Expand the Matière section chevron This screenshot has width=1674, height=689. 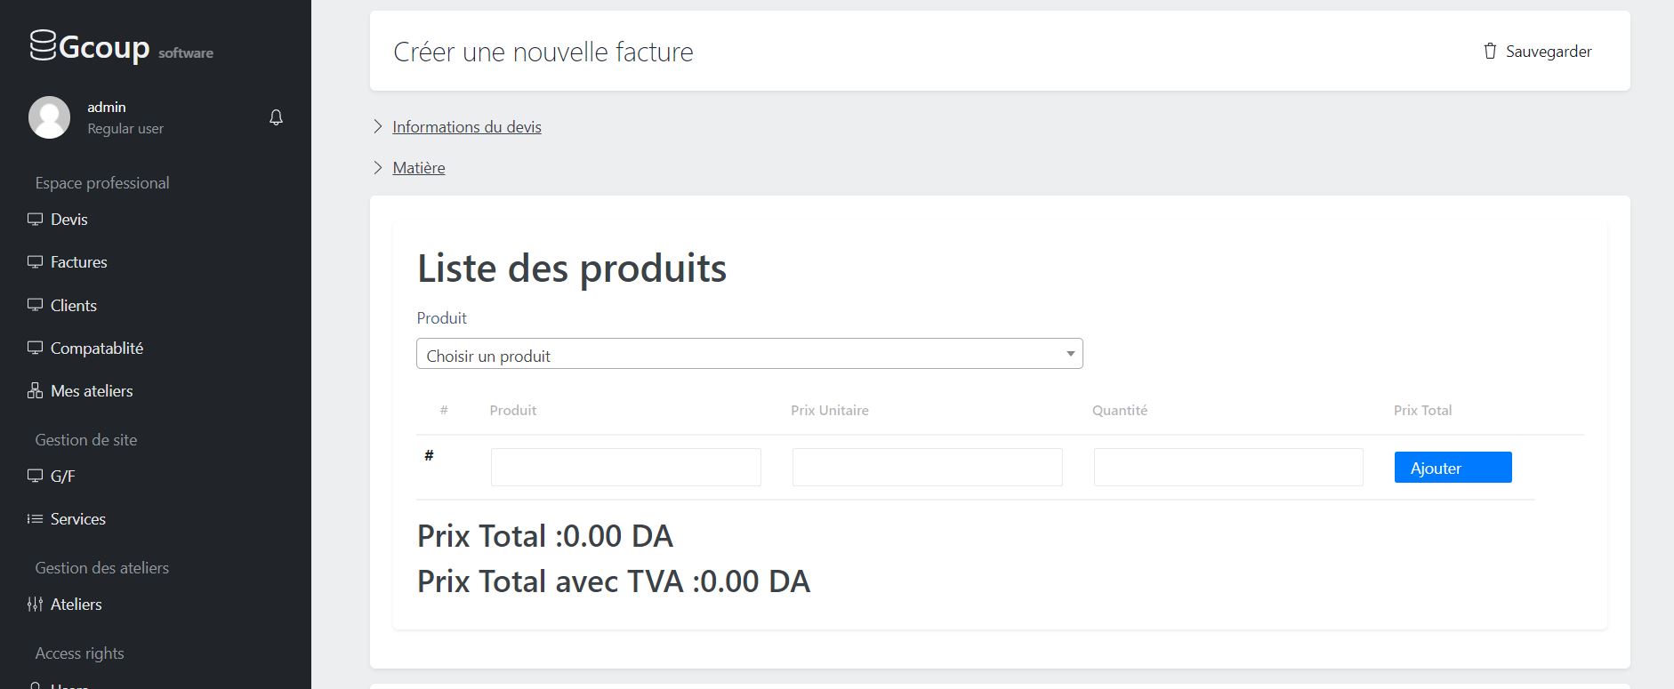coord(378,168)
